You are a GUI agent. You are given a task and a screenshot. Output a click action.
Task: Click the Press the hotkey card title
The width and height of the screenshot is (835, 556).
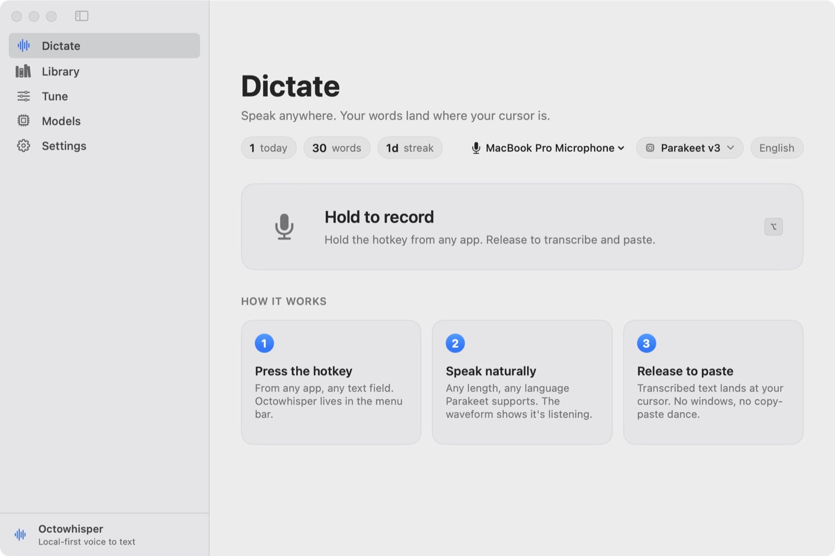pos(304,371)
